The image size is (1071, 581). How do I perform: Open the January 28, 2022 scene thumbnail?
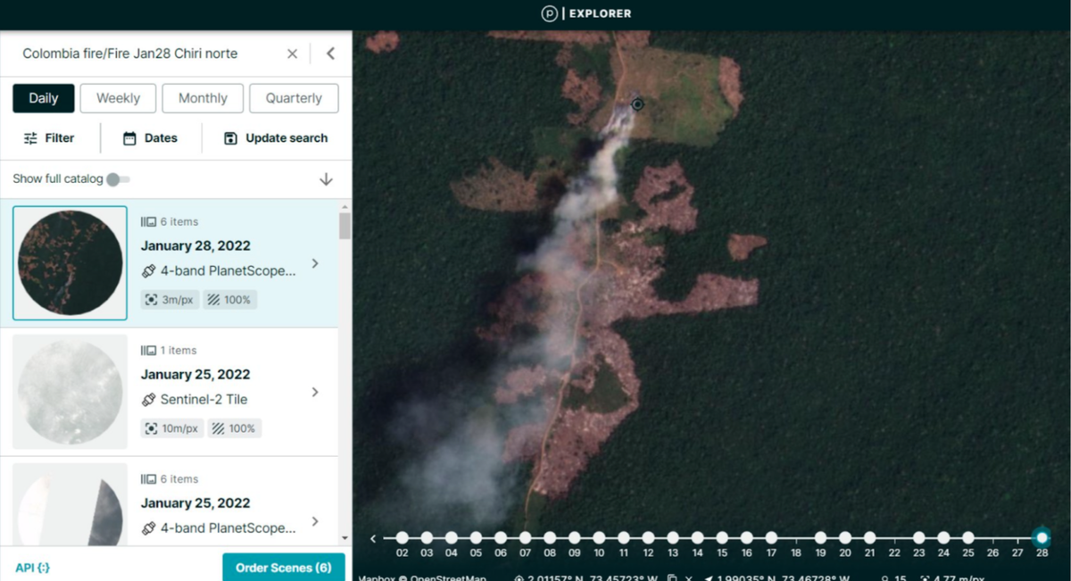(x=70, y=263)
